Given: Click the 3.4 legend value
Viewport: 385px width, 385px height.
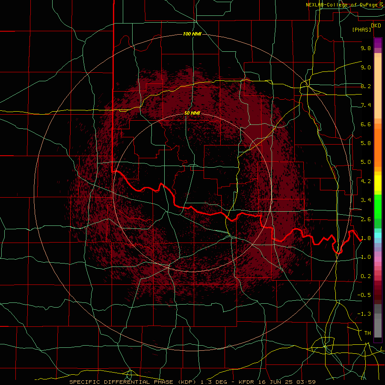Looking at the screenshot, I should pos(366,200).
